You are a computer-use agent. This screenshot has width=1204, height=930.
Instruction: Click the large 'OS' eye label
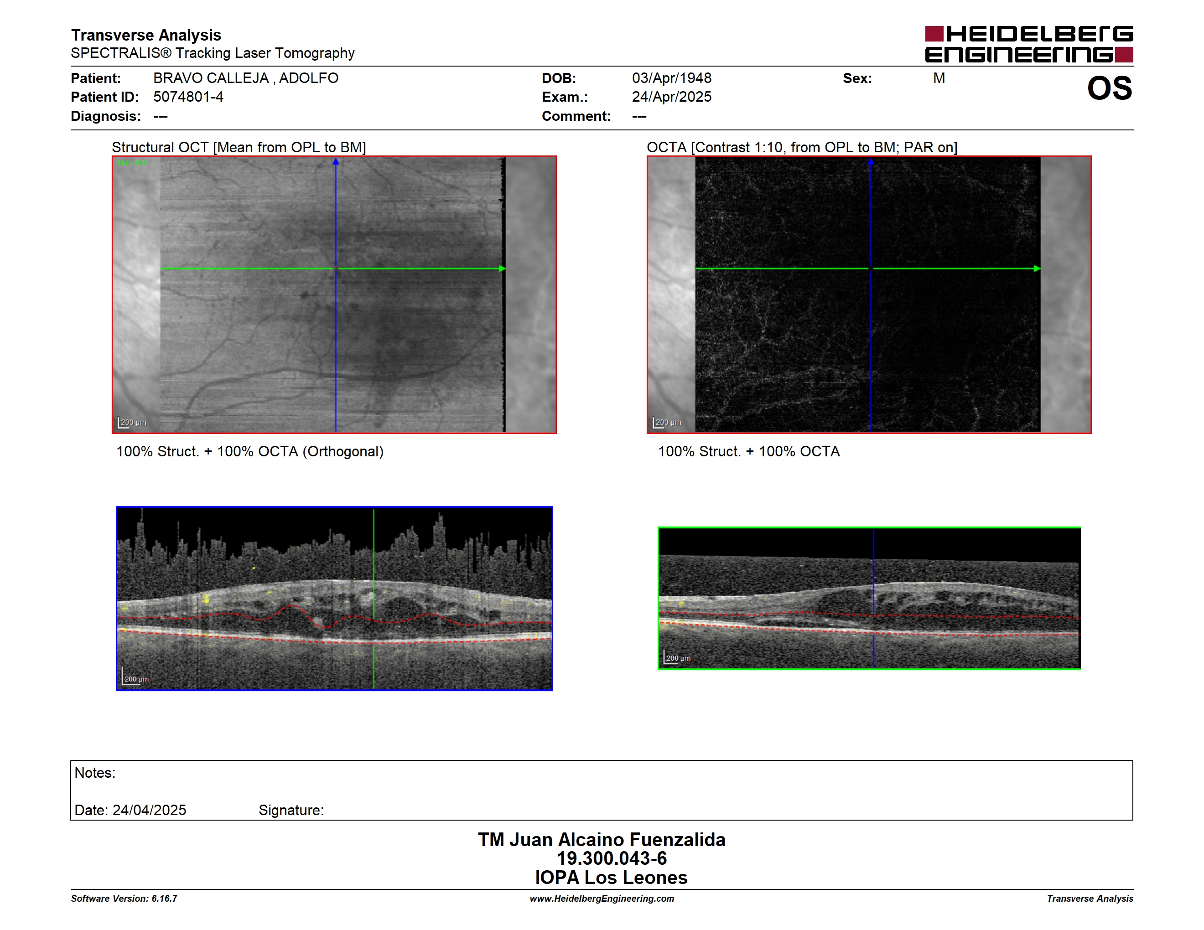click(1109, 88)
